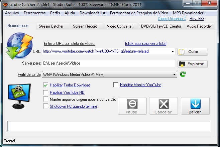Open the Ajuda menu
Viewport: 220px width, 147px height.
pos(70,13)
